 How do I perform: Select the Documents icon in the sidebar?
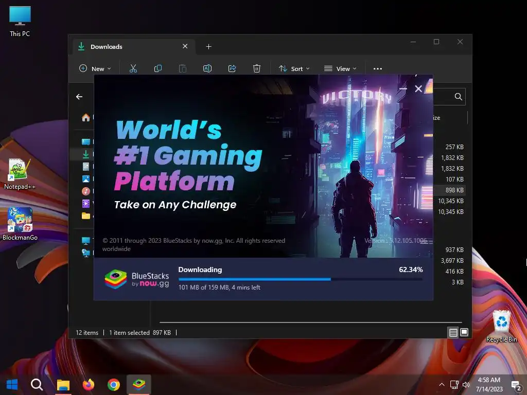pyautogui.click(x=86, y=167)
